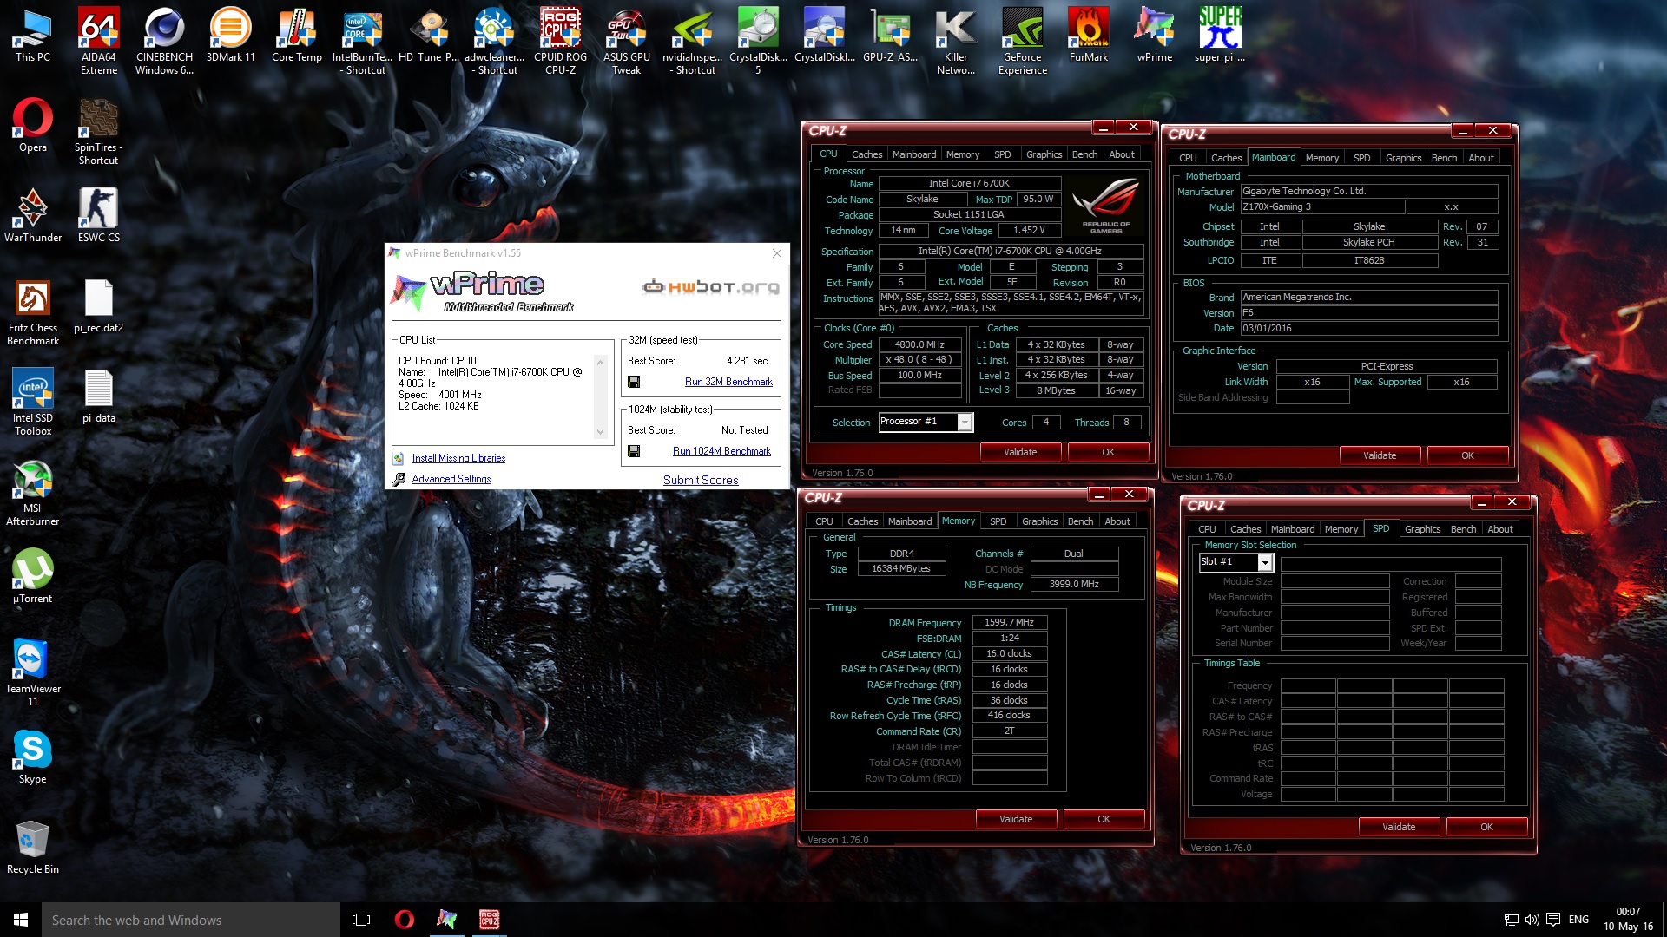Click the wPrime icon in the taskbar
Image resolution: width=1667 pixels, height=937 pixels.
[x=446, y=920]
